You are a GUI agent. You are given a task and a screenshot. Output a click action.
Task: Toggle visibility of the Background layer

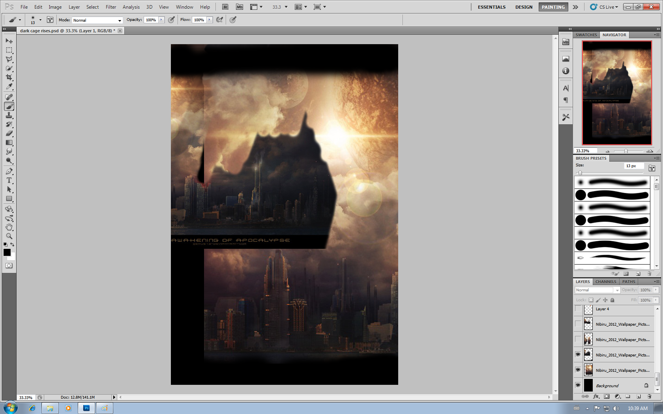pos(578,385)
